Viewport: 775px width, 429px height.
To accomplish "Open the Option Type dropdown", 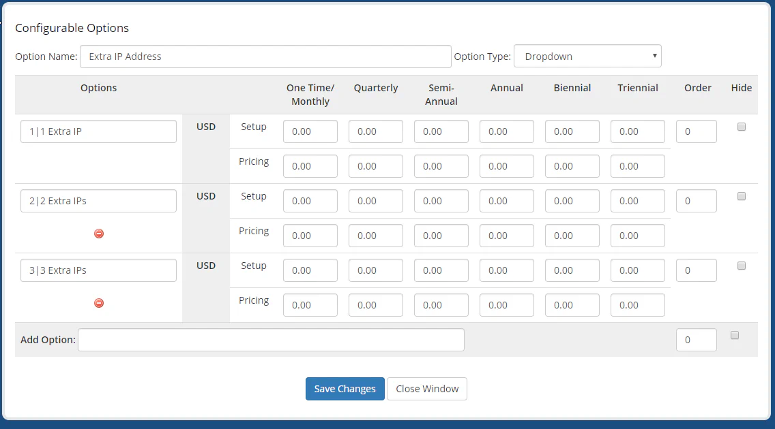I will (x=587, y=57).
